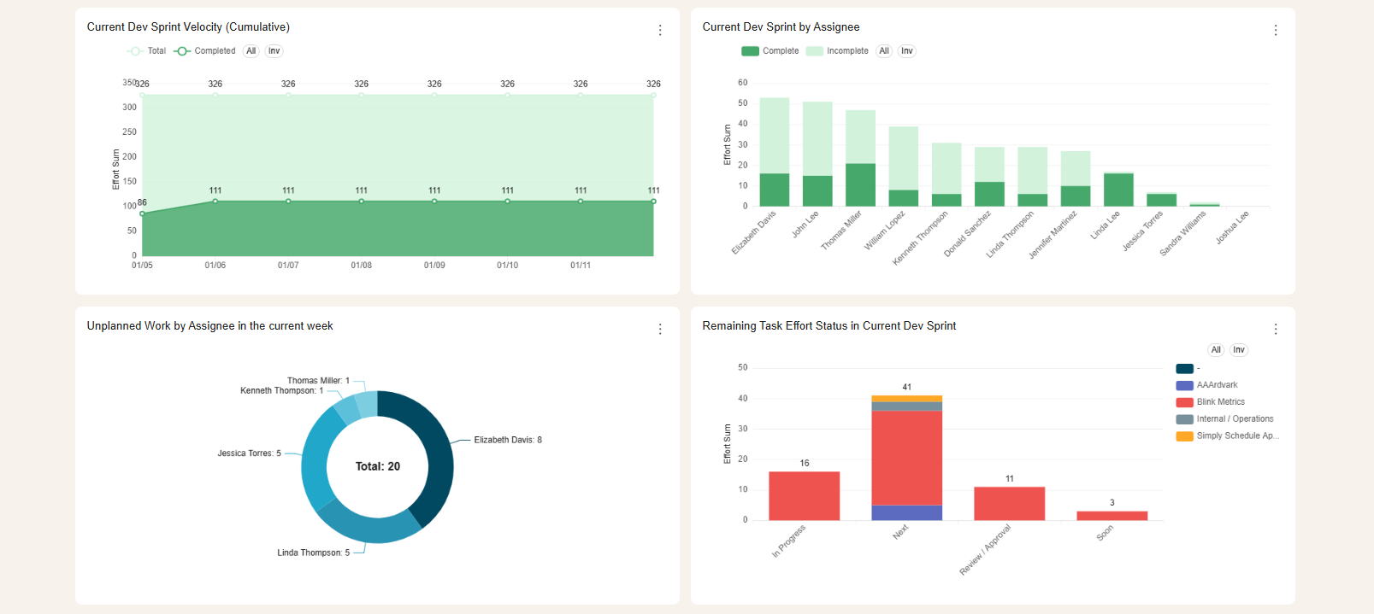Viewport: 1374px width, 614px height.
Task: Click Inv button in velocity chart legend
Action: (274, 51)
